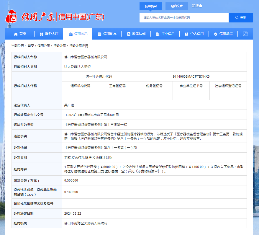The height and width of the screenshot is (235, 259).
Task: Click the credit code 91440605MACFTBXHX3
Action: click(x=191, y=76)
